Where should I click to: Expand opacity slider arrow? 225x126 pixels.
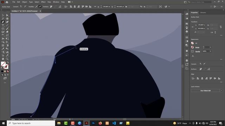(x=211, y=51)
